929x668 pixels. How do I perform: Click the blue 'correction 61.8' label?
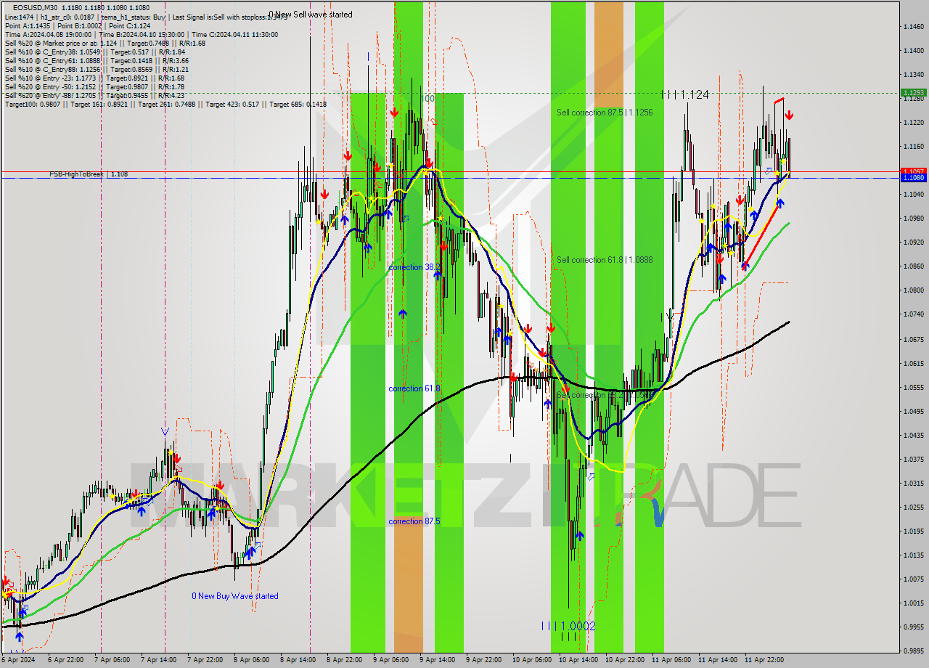(414, 388)
